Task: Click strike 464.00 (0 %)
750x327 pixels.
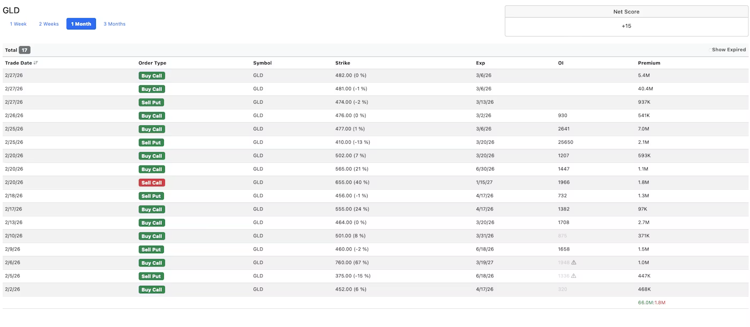Action: (x=351, y=223)
